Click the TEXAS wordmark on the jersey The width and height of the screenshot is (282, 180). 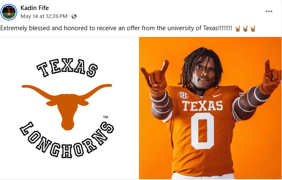[202, 106]
